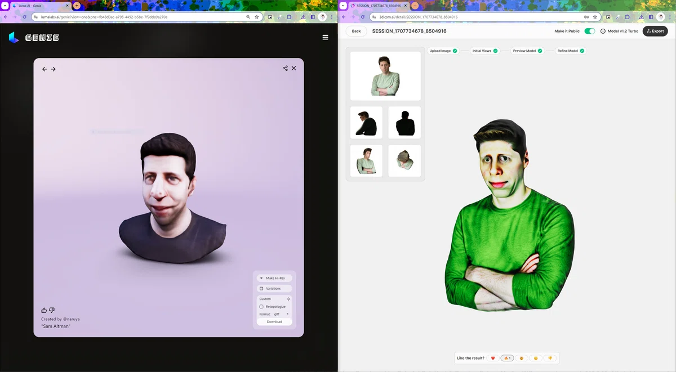The image size is (676, 372).
Task: Open extensions puzzle icon in CSM window
Action: point(627,17)
